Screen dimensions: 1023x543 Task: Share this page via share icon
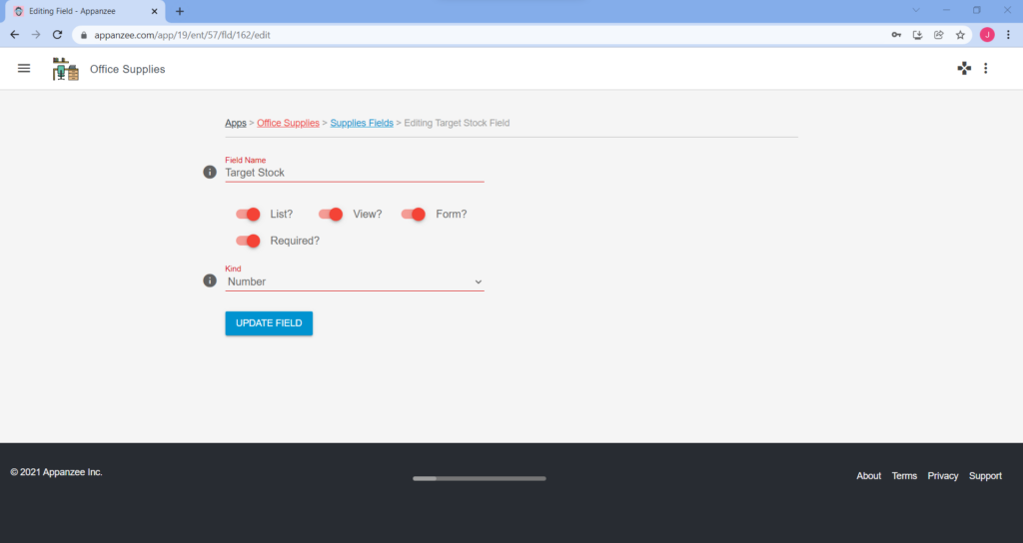939,35
